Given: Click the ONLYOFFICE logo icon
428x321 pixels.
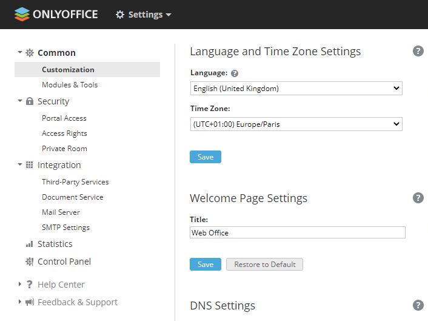Looking at the screenshot, I should pyautogui.click(x=22, y=14).
